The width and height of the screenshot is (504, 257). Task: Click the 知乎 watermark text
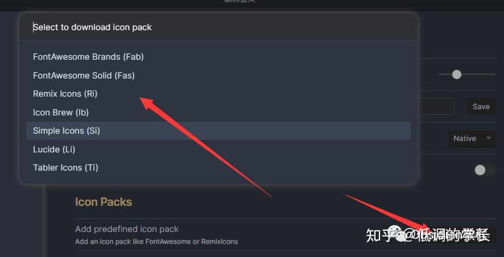tap(378, 235)
